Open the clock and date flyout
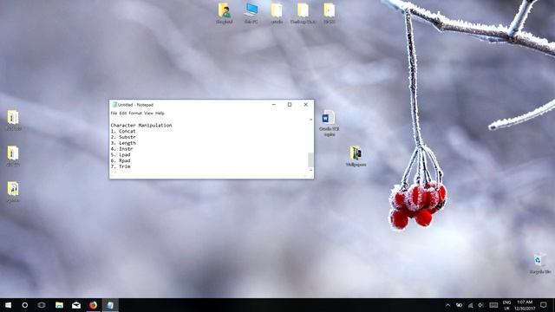 tap(525, 305)
